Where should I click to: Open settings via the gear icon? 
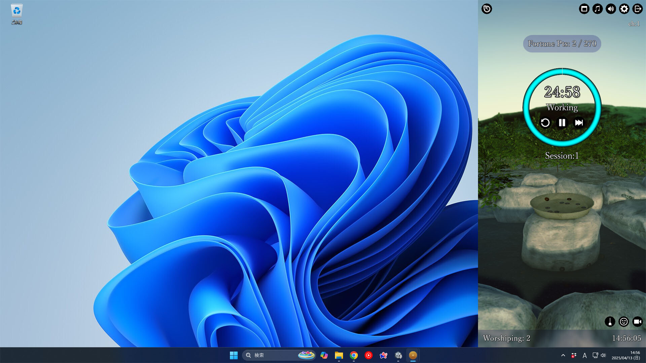[x=623, y=9]
